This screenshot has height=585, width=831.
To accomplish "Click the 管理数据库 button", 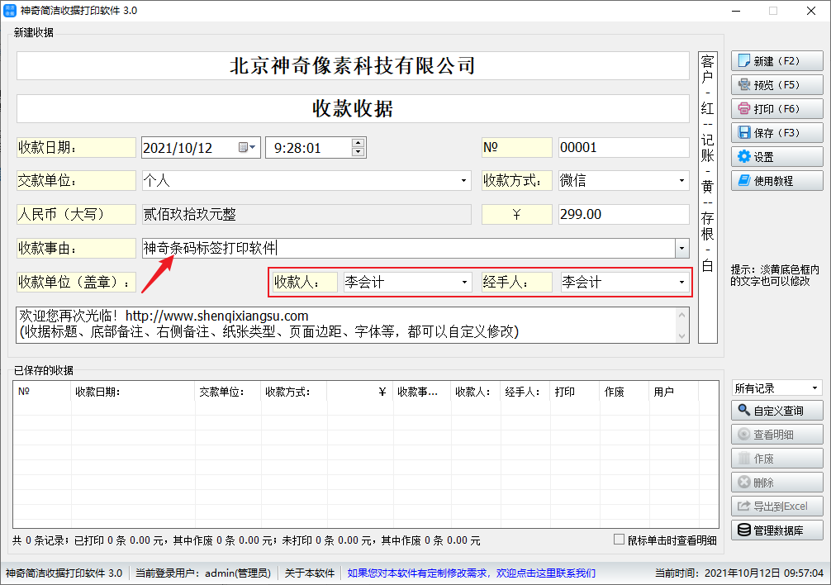I will click(x=777, y=530).
